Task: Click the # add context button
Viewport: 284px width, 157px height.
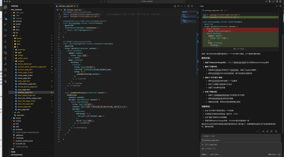Action: click(x=202, y=145)
